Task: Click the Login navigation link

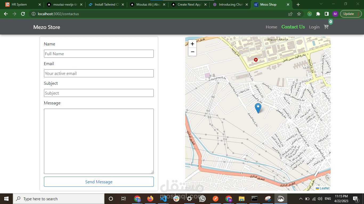Action: pos(314,27)
